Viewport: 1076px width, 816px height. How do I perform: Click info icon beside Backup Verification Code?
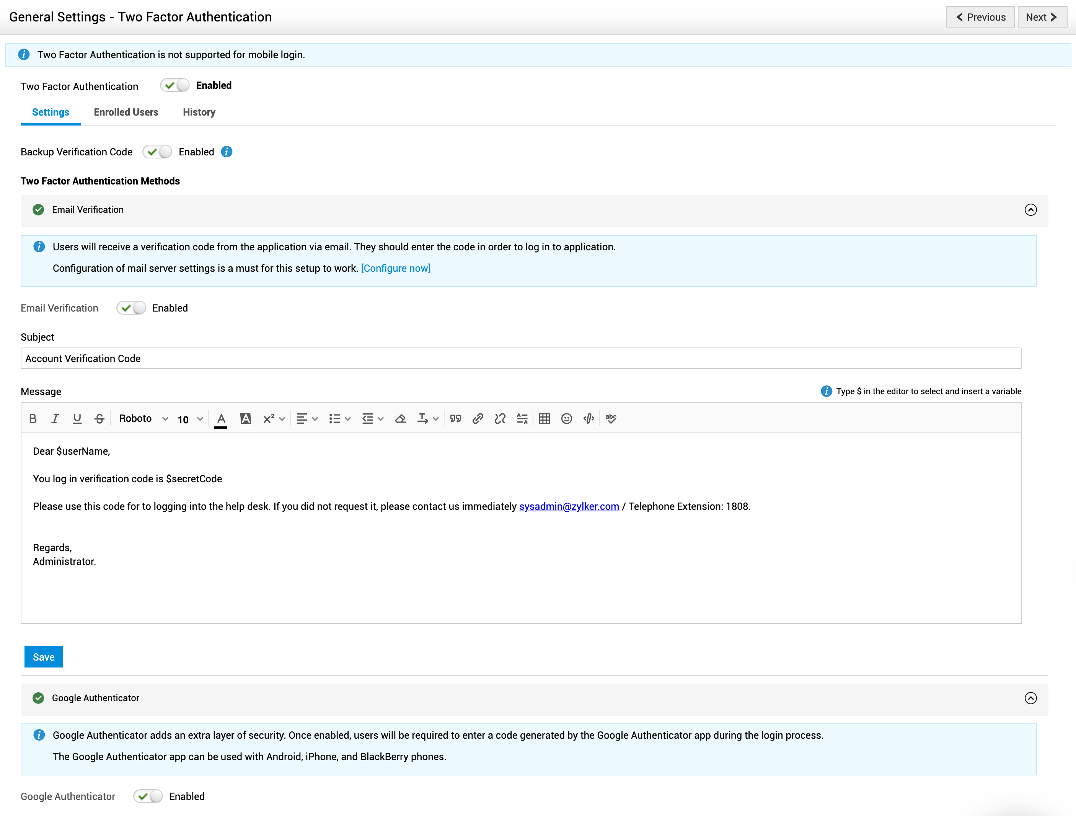point(227,152)
